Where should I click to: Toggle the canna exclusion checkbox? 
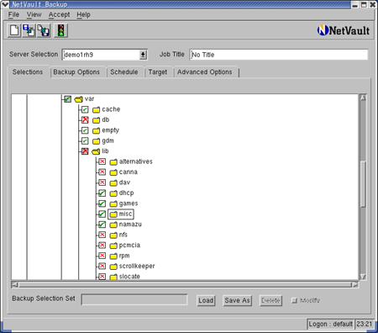pyautogui.click(x=102, y=172)
